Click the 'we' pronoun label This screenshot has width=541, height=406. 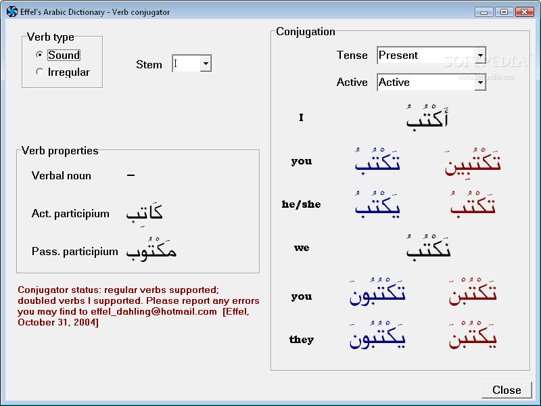tap(302, 248)
